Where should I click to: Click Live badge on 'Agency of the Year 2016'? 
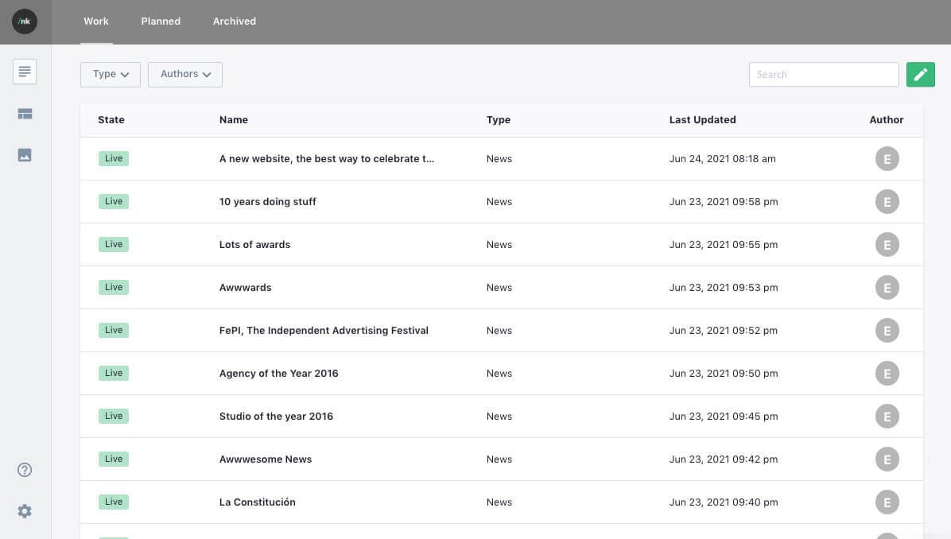point(114,374)
